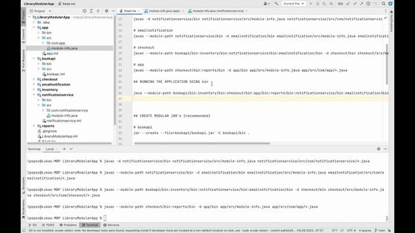Hide the Terminal panel with minus icon
The image size is (415, 233).
click(385, 149)
